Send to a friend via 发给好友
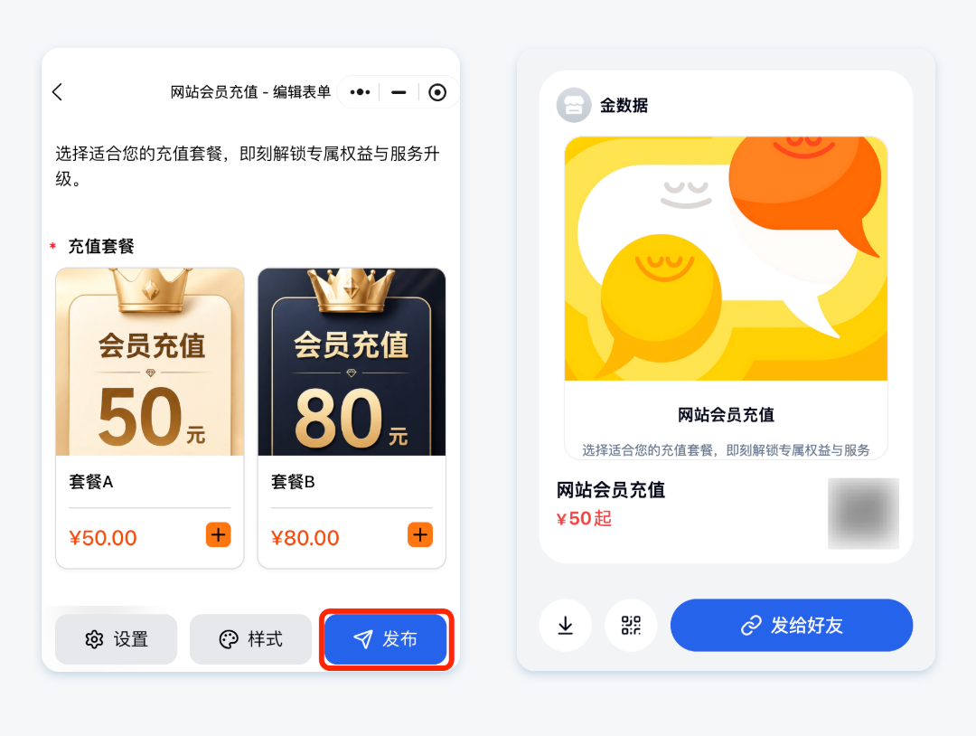 [x=791, y=625]
